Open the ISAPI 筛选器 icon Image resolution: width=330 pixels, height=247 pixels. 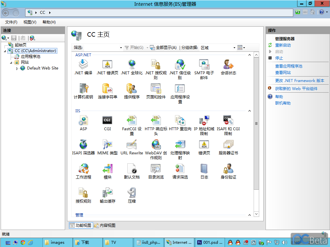83,144
